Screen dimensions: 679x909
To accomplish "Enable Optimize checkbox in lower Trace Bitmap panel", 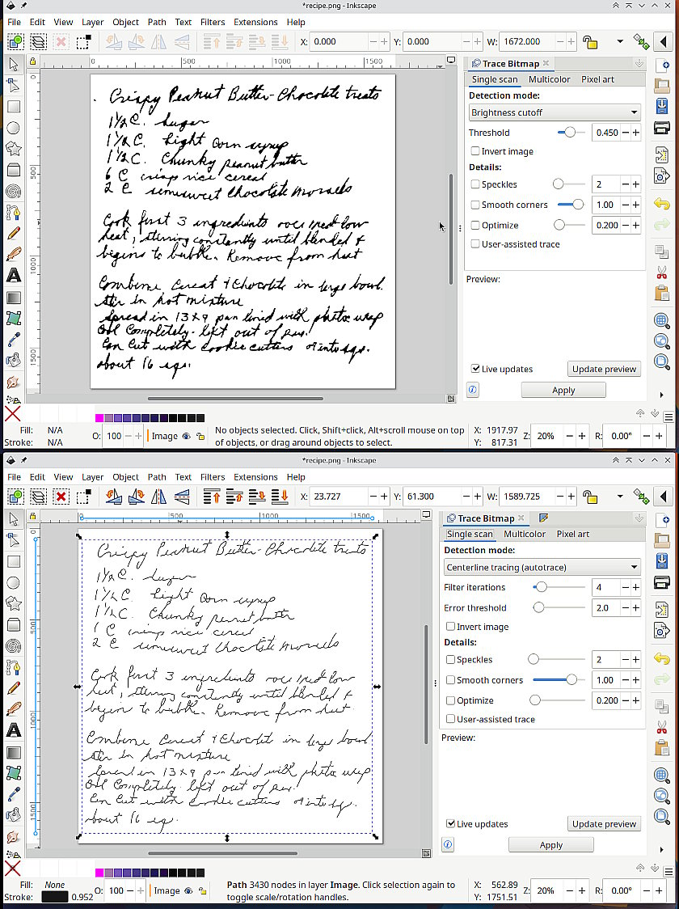I will coord(450,700).
